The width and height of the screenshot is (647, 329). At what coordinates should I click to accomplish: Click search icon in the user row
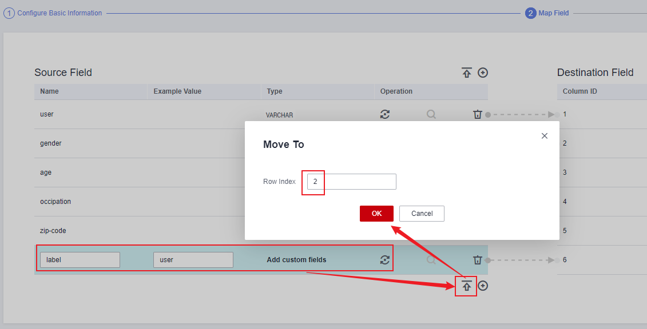431,114
